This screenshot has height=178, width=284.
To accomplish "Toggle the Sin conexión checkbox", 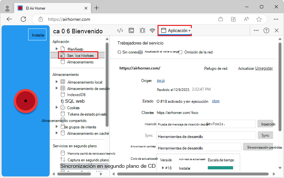I will point(119,52).
